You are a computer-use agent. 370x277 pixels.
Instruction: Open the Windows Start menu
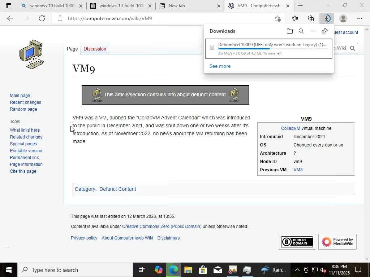tap(9, 270)
